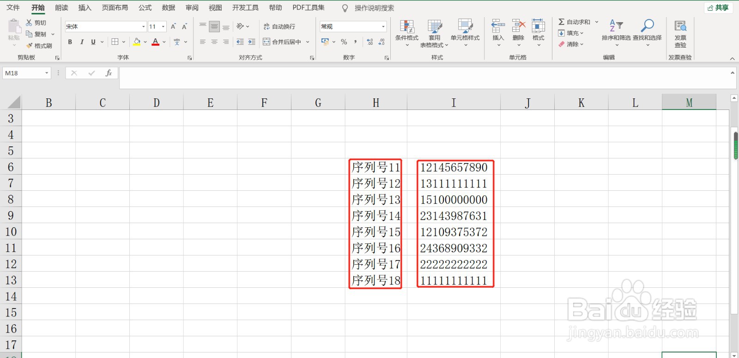Toggle center horizontal alignment
Image resolution: width=739 pixels, height=358 pixels.
pyautogui.click(x=214, y=42)
